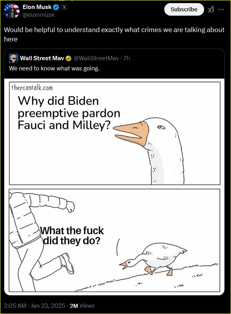This screenshot has width=231, height=314.
Task: Click the Wall Street Mav display name
Action: (42, 58)
